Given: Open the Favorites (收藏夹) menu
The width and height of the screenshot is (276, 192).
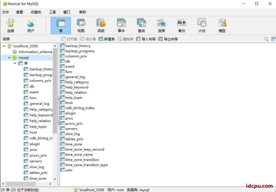Looking at the screenshot, I should [x=36, y=12].
